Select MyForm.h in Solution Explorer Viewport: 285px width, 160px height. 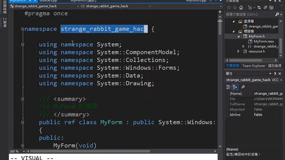coord(256,36)
